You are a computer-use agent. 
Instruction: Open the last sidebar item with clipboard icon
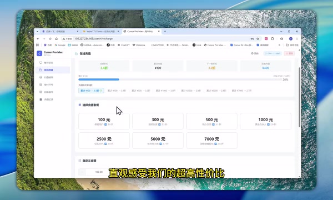(x=53, y=99)
